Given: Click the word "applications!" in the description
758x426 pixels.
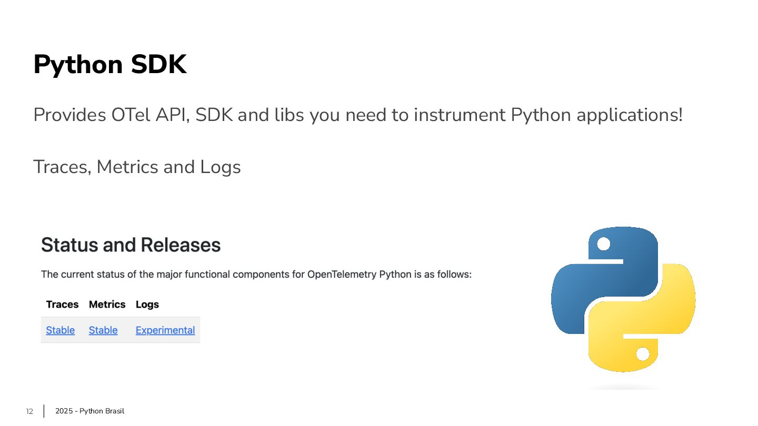Looking at the screenshot, I should click(x=630, y=115).
